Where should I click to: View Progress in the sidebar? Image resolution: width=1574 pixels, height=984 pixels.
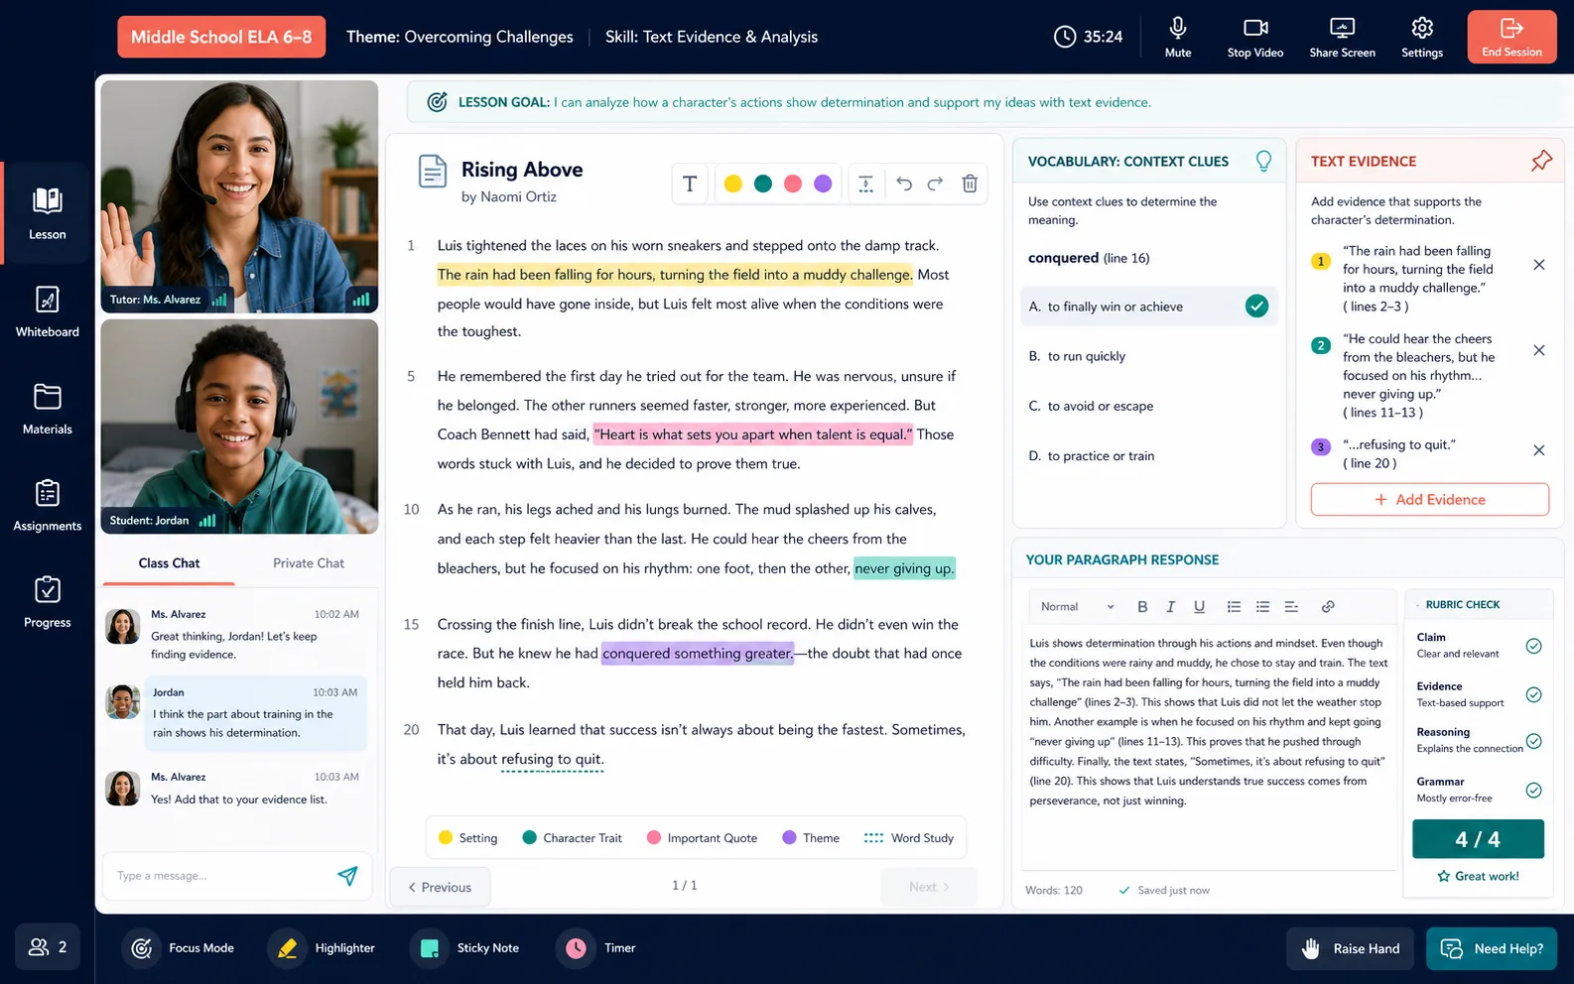click(x=47, y=601)
